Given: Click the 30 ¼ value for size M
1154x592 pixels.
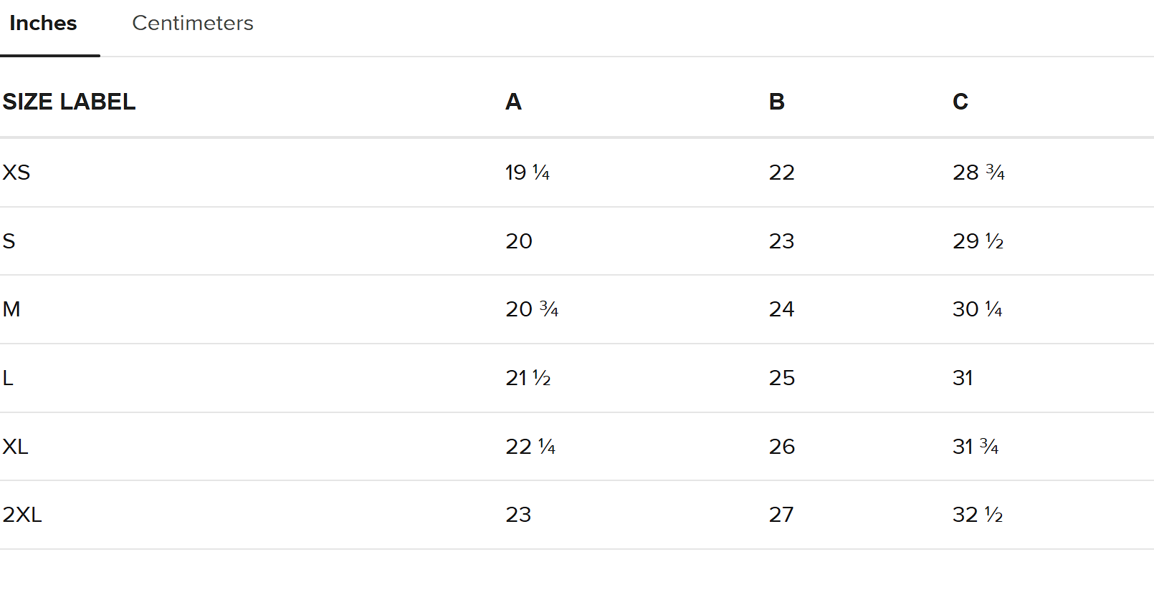Looking at the screenshot, I should coord(978,309).
